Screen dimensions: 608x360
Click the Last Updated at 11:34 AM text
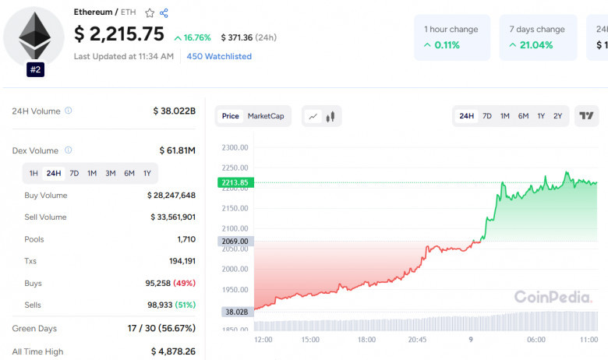124,56
